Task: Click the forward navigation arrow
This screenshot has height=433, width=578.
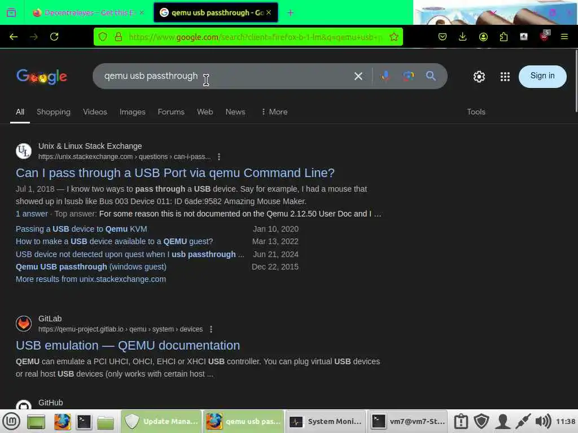Action: pos(33,37)
